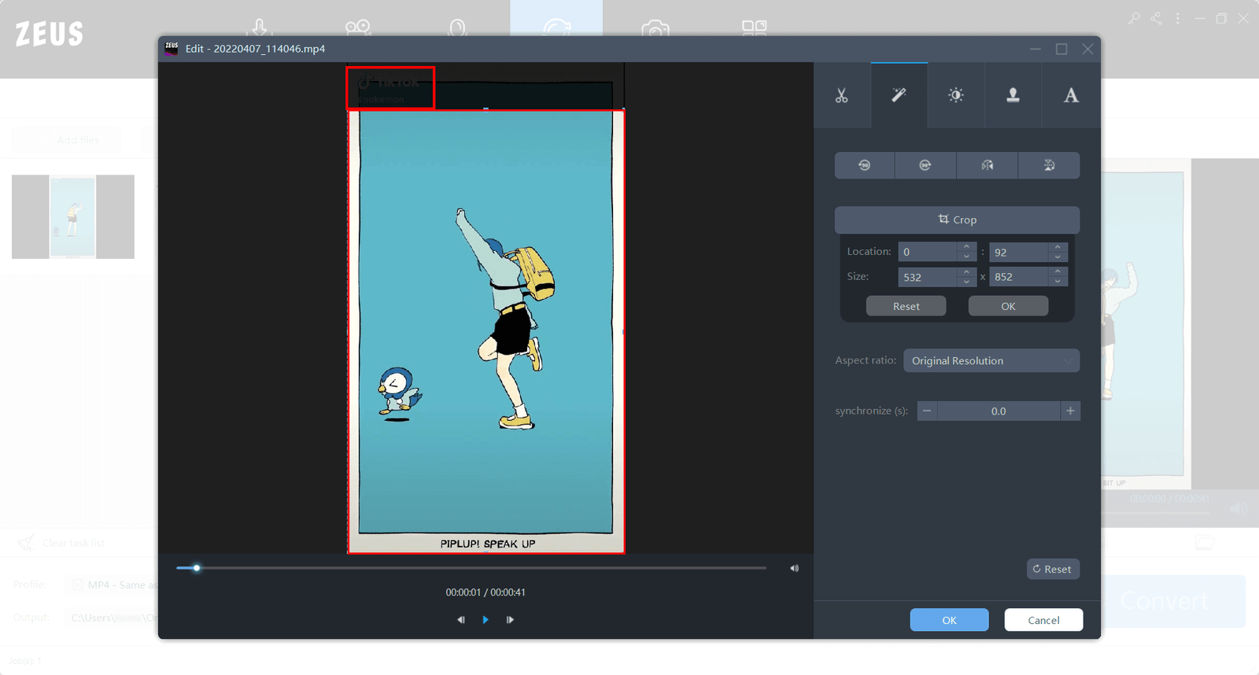Select the video thumbnail in the ZEUS task list

pyautogui.click(x=73, y=217)
